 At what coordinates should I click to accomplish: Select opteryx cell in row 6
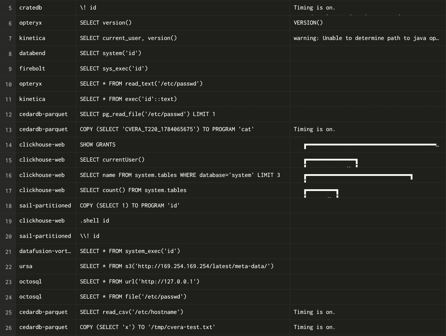click(46, 23)
